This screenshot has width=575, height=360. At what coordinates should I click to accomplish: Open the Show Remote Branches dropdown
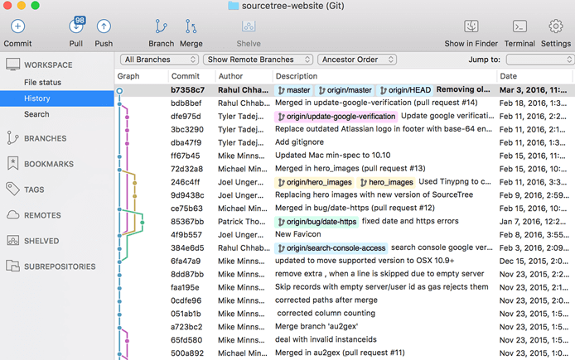[259, 60]
